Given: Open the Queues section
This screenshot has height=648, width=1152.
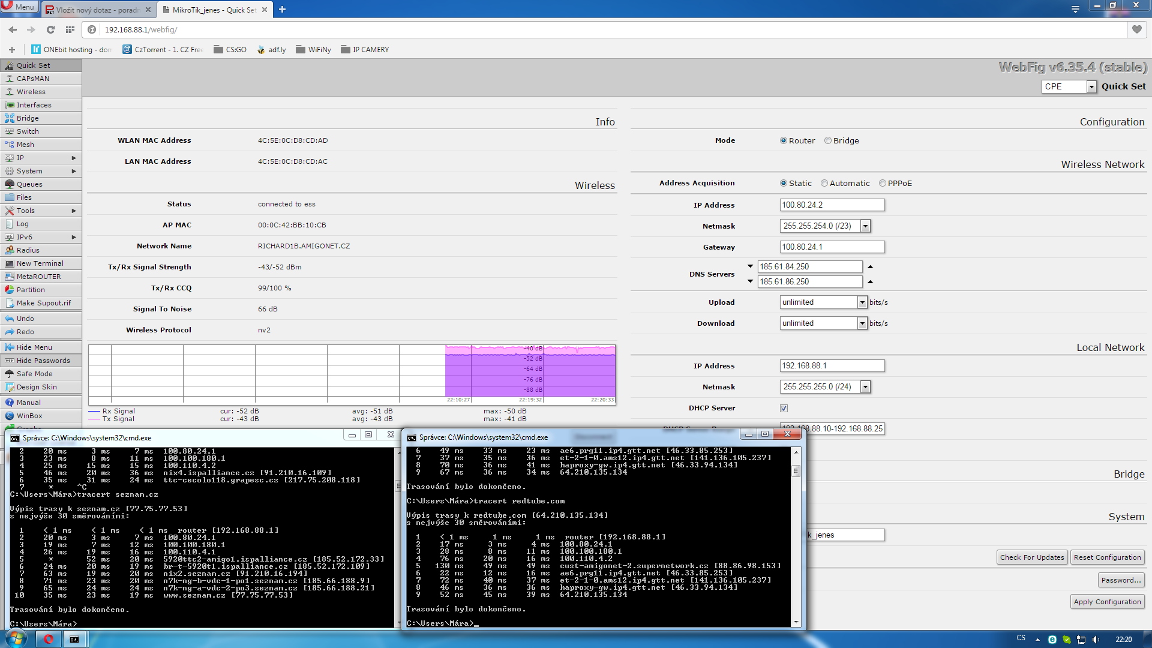Looking at the screenshot, I should (29, 184).
